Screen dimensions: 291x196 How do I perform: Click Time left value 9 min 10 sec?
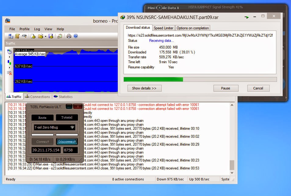168,62
